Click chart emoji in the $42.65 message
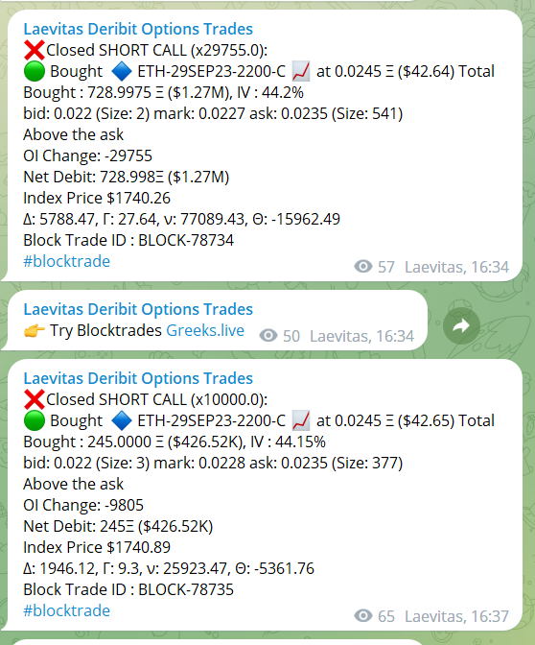The height and width of the screenshot is (645, 535). [x=301, y=420]
